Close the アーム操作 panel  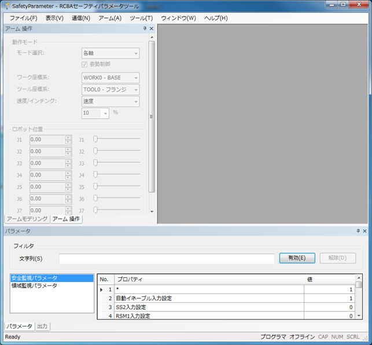point(152,28)
